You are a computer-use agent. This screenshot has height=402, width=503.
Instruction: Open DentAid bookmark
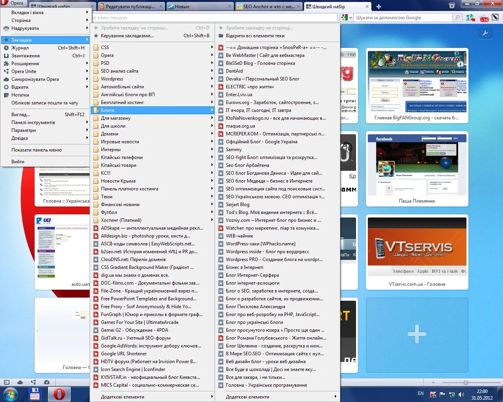pyautogui.click(x=277, y=71)
